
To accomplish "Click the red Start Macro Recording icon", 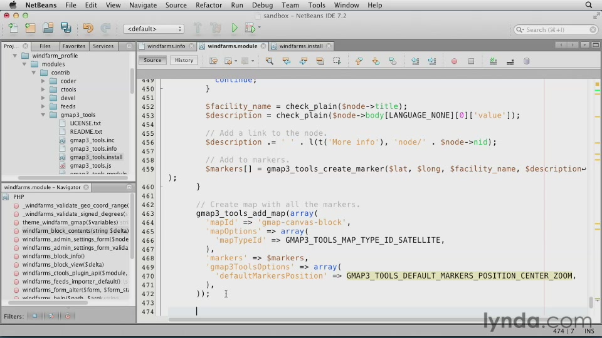I will [454, 61].
